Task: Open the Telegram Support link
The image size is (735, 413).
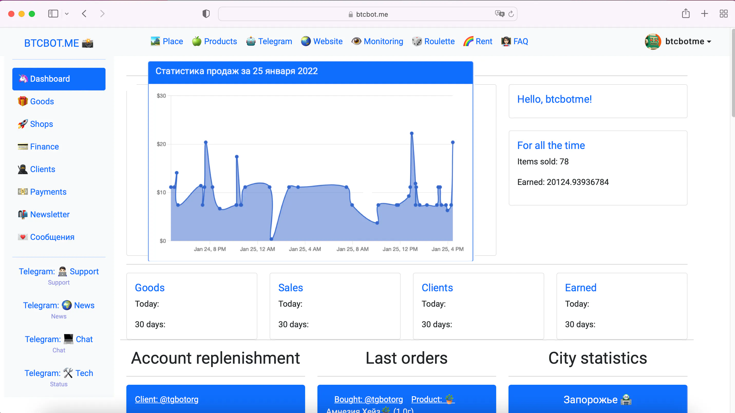Action: point(59,271)
